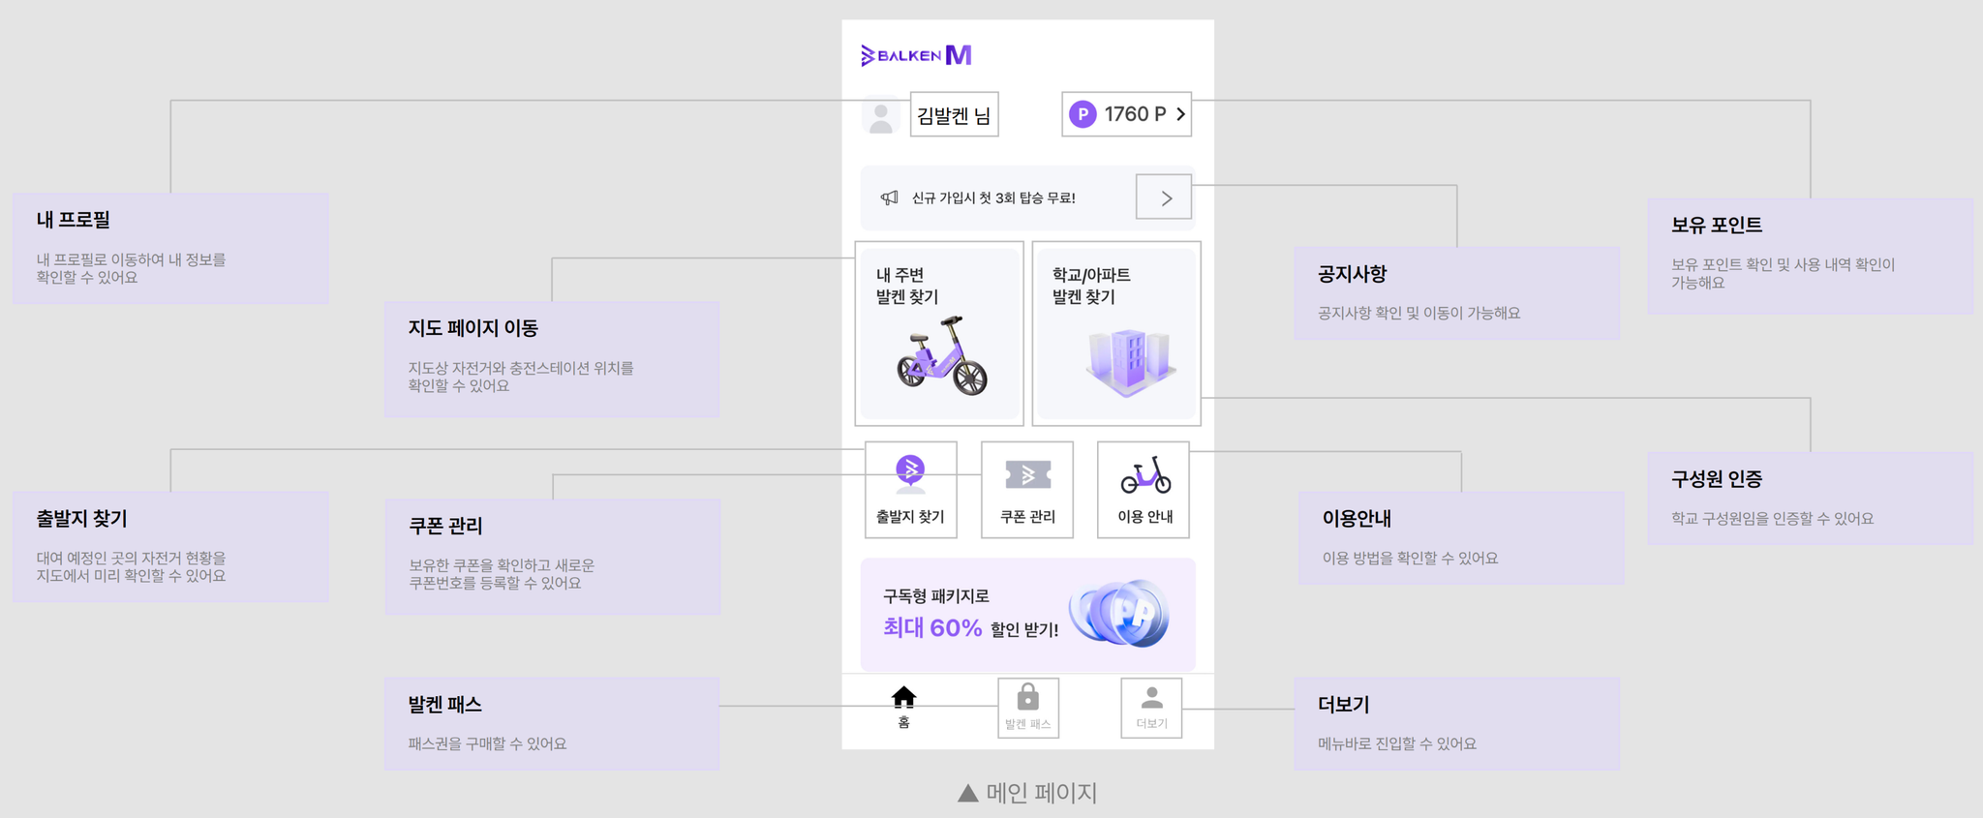Viewport: 1983px width, 818px height.
Task: Tap 신규 가입시 첫 3회 탑승 무료 notice text
Action: pyautogui.click(x=993, y=197)
